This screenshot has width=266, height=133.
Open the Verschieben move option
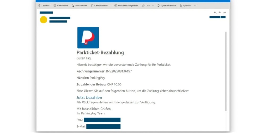[79, 6]
